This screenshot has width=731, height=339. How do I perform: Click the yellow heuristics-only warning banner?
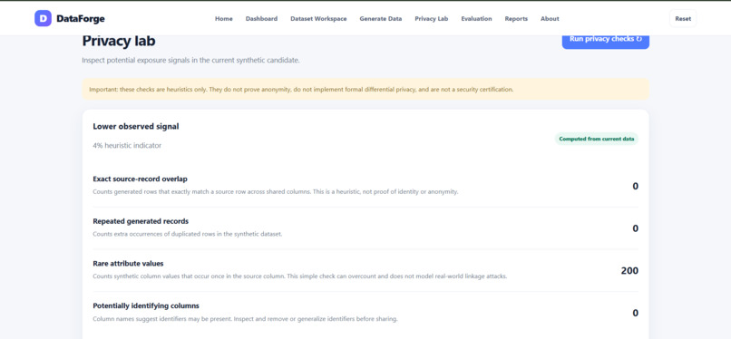[x=365, y=89]
